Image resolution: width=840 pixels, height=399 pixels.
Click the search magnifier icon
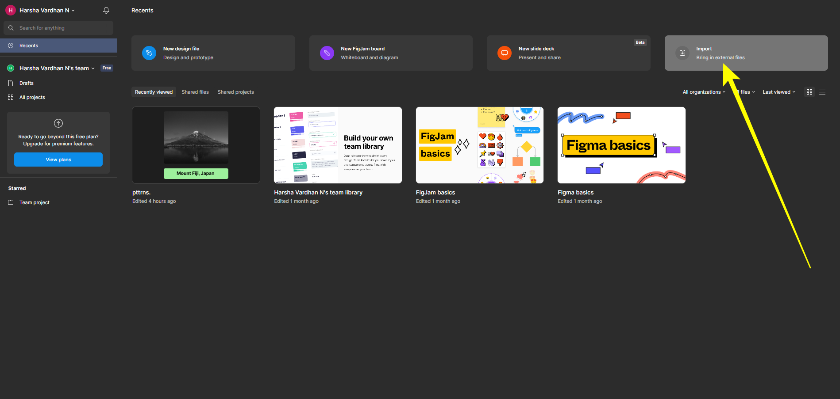coord(11,28)
